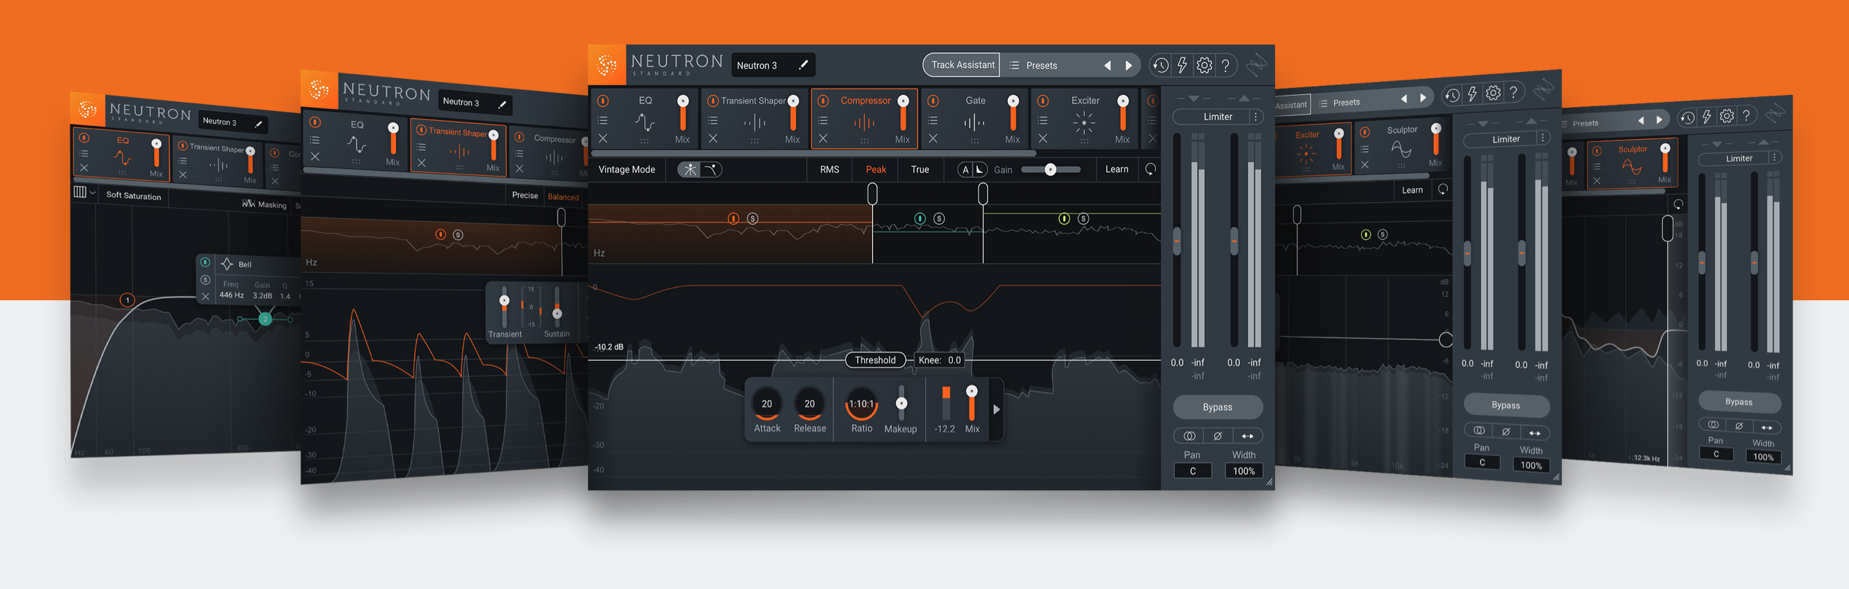Click Masking in the leftmost EQ window
This screenshot has height=589, width=1849.
pos(265,205)
